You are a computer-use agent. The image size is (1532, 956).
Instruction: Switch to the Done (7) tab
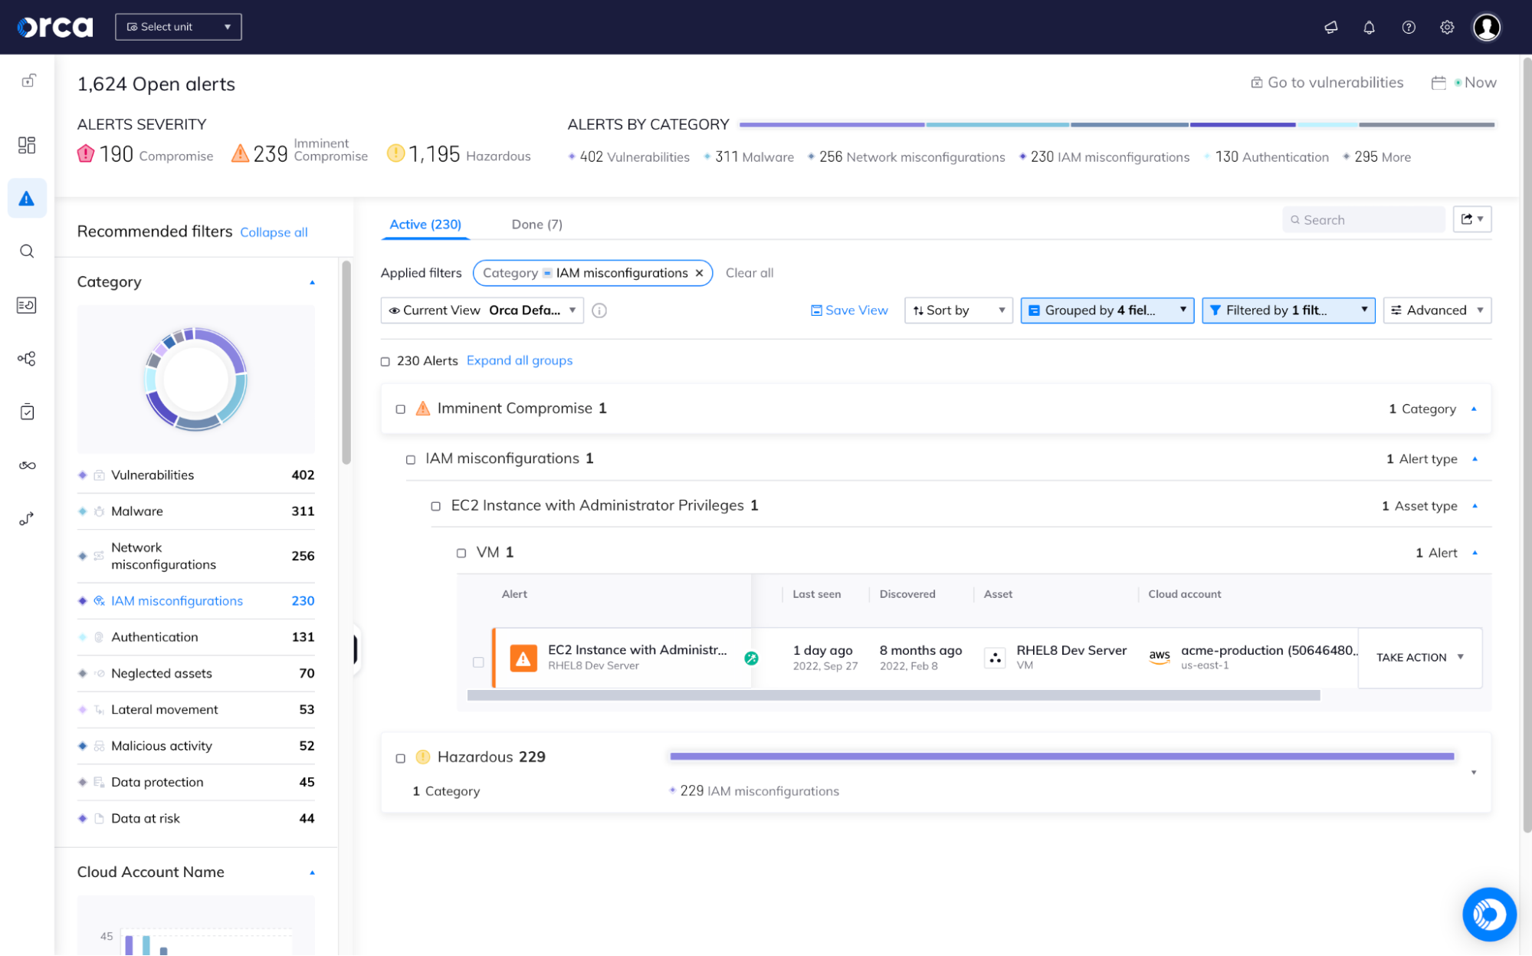pyautogui.click(x=536, y=225)
